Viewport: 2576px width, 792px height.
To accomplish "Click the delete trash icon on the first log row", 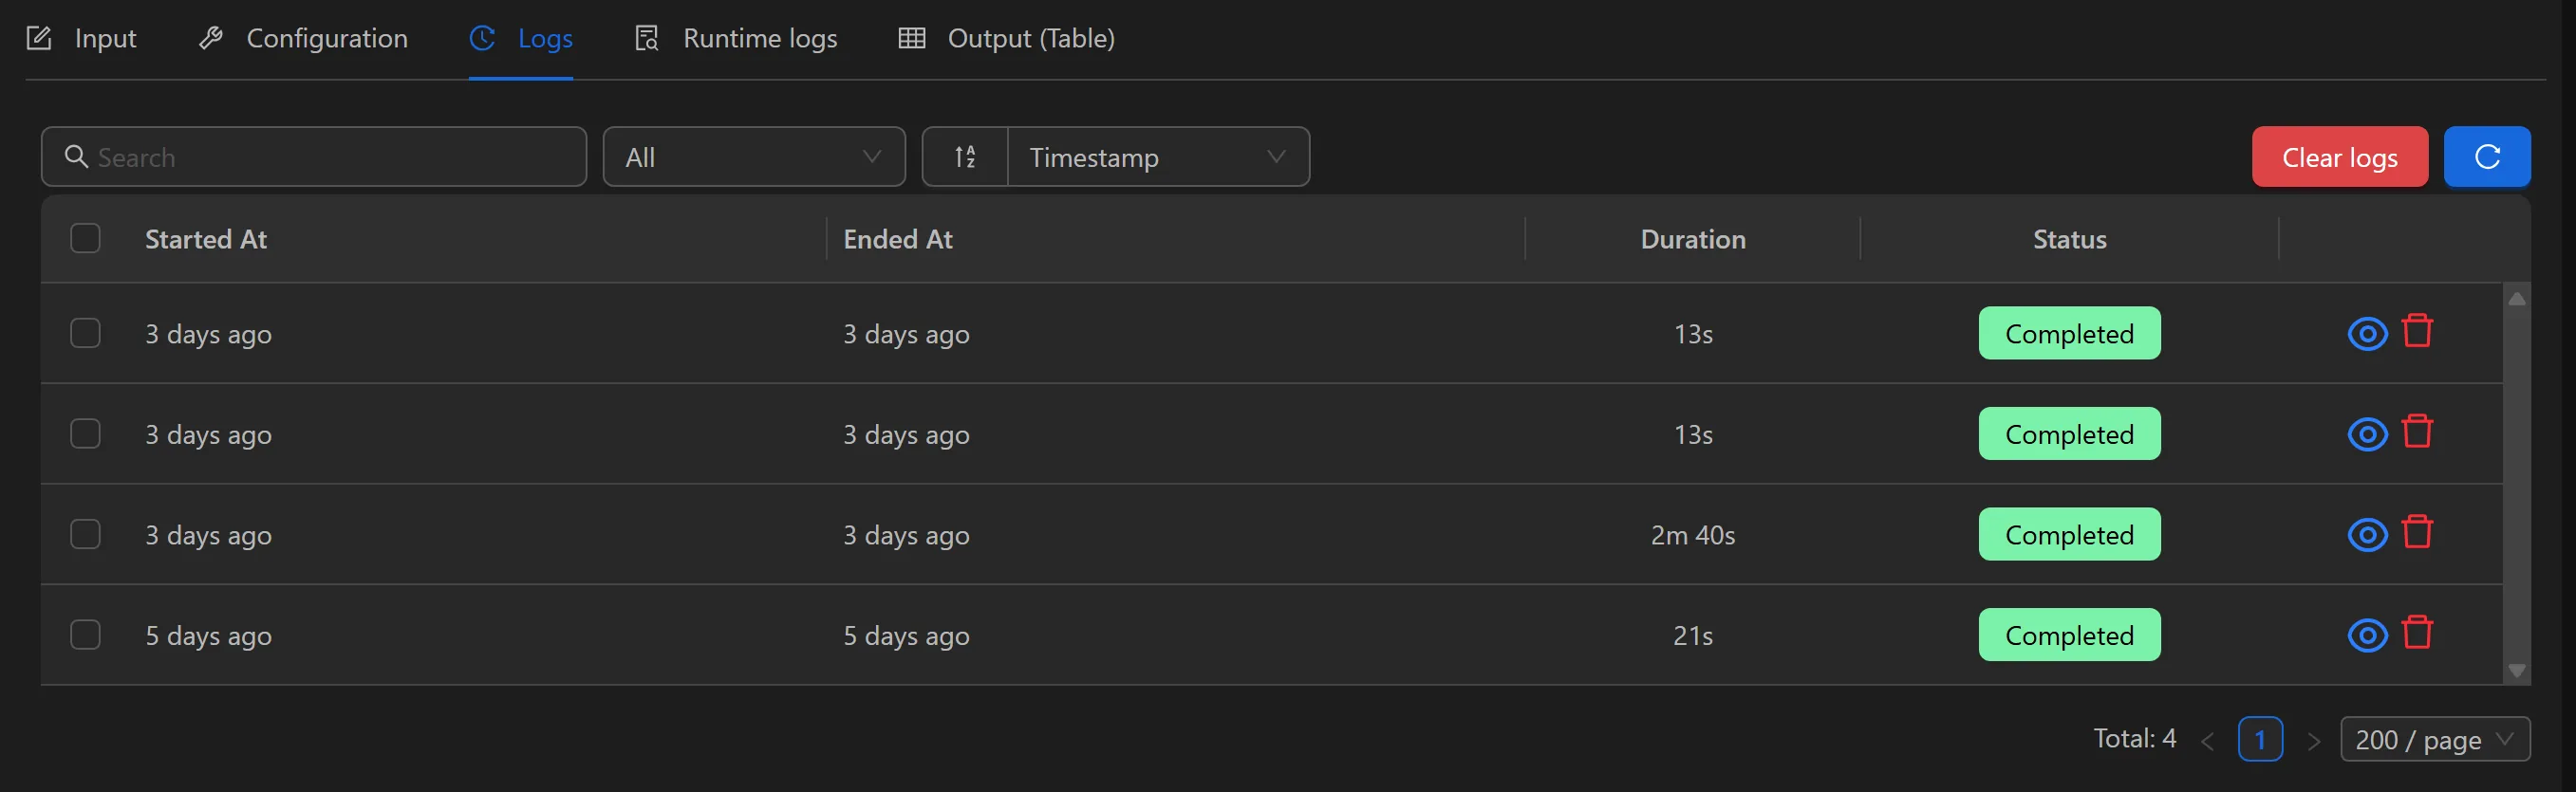I will point(2419,333).
